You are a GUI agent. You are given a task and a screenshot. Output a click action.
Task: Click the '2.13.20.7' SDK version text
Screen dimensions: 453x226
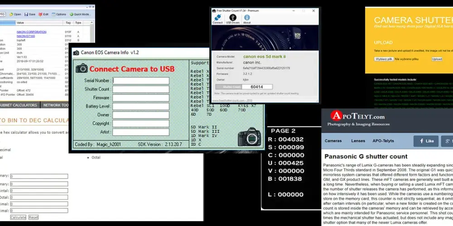tap(173, 144)
